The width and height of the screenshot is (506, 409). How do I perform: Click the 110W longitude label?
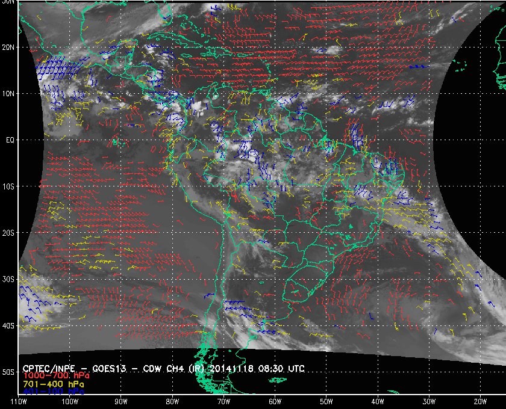19,402
